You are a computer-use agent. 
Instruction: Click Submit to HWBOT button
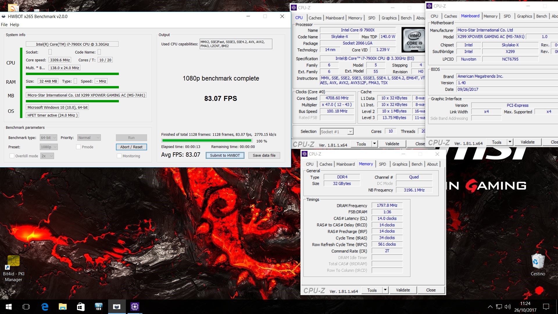[225, 155]
